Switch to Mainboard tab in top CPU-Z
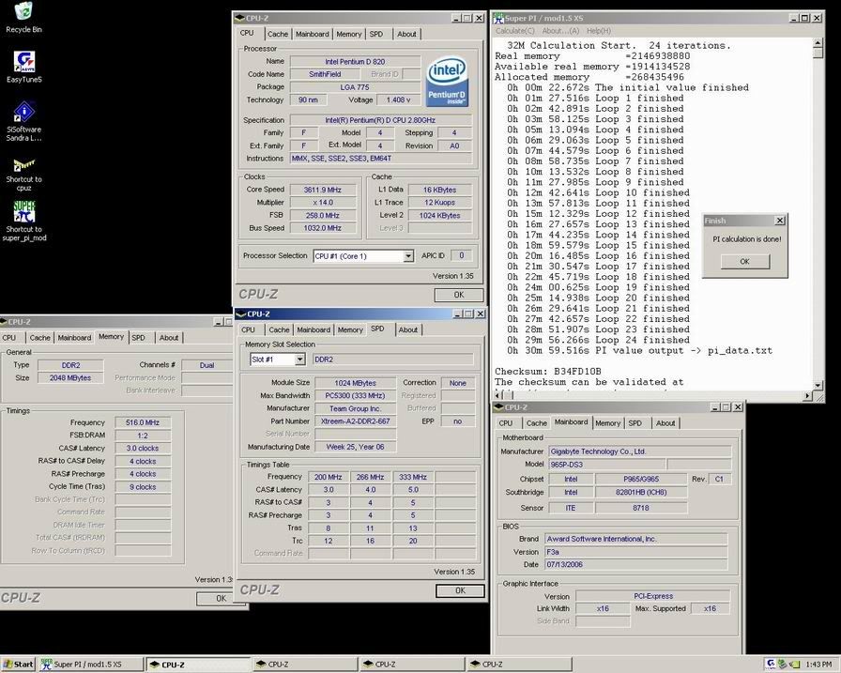 (313, 34)
